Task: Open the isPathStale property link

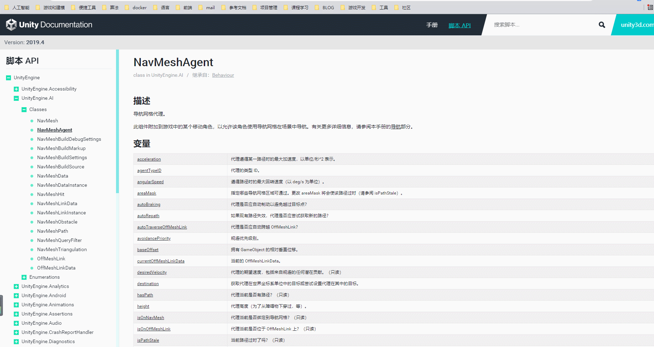Action: [148, 340]
